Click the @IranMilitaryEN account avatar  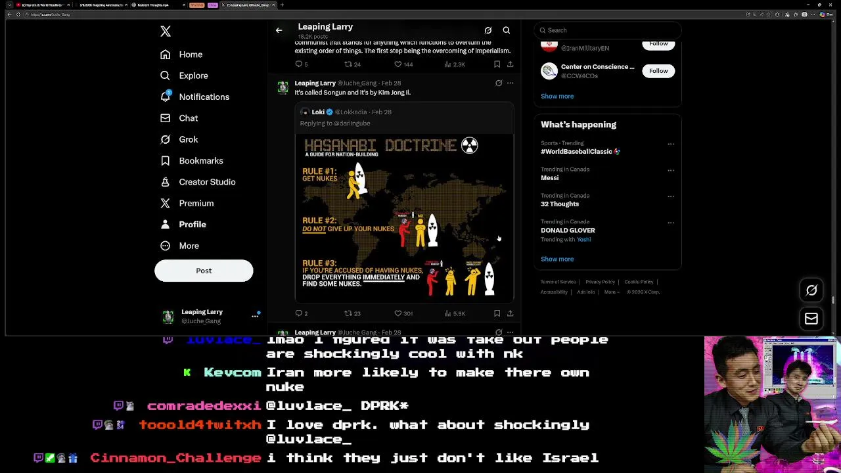(x=549, y=46)
